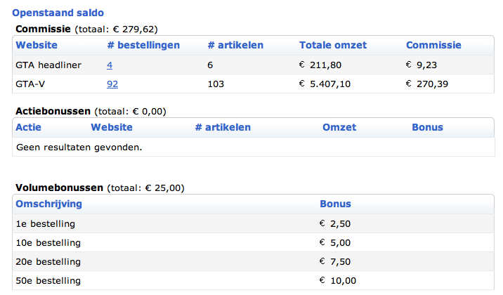Click the # artikelen header in Commissie table
Viewport: 503px width, 295px height.
click(235, 45)
